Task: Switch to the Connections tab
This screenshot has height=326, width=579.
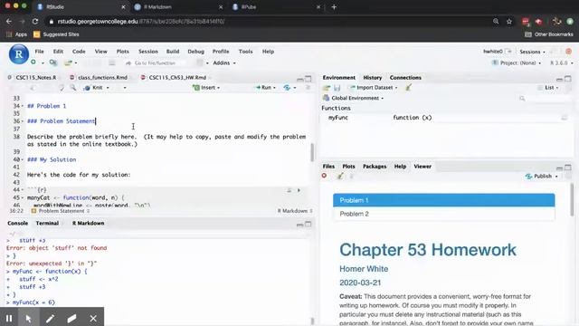Action: pos(405,78)
